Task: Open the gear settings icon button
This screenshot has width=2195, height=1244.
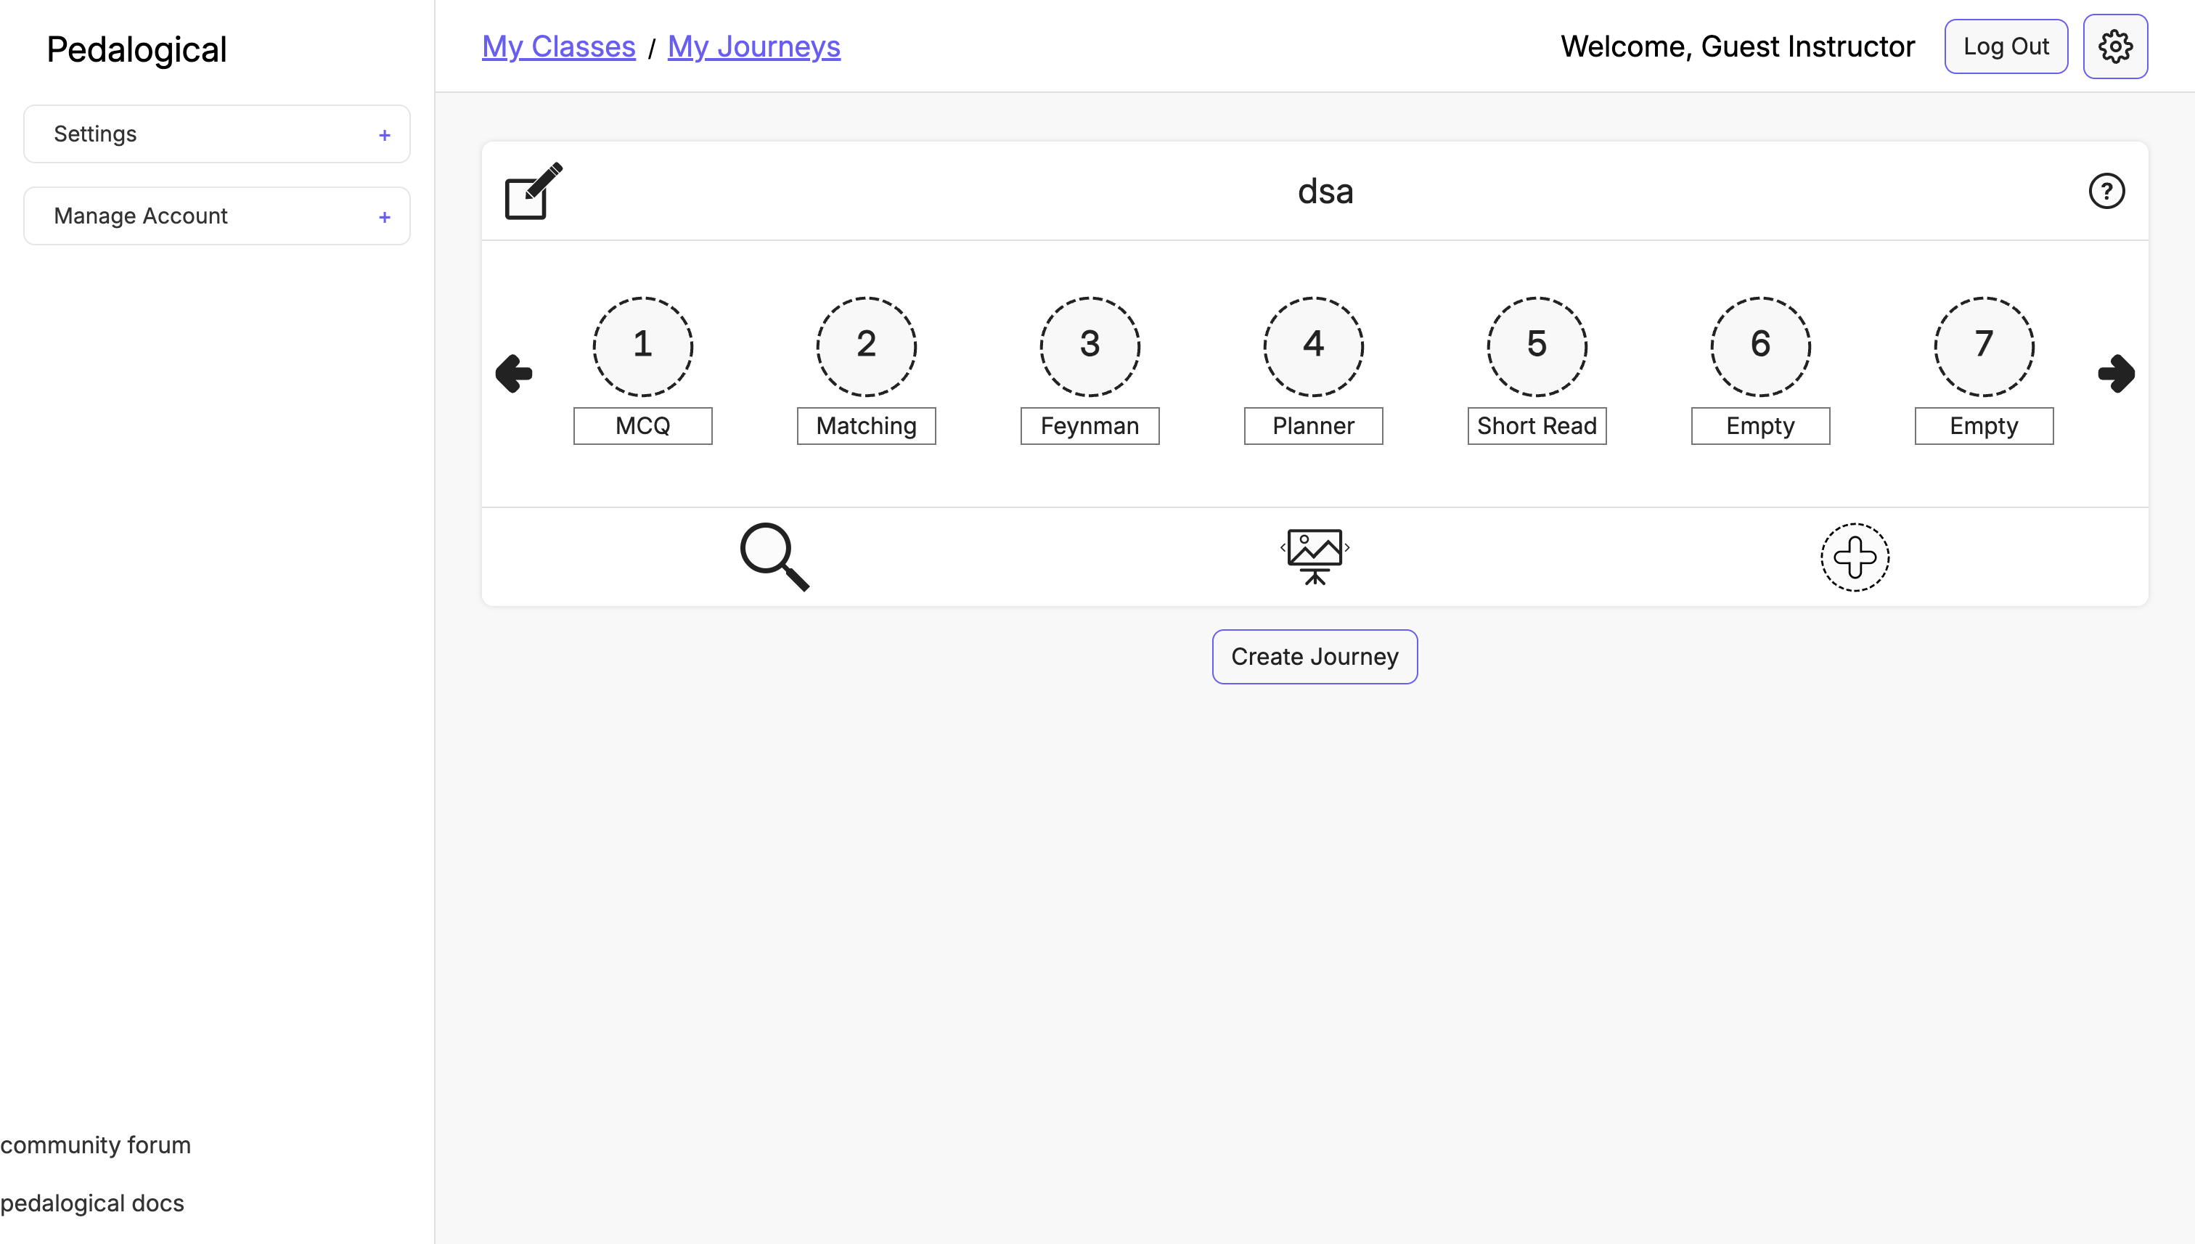Action: (x=2114, y=47)
